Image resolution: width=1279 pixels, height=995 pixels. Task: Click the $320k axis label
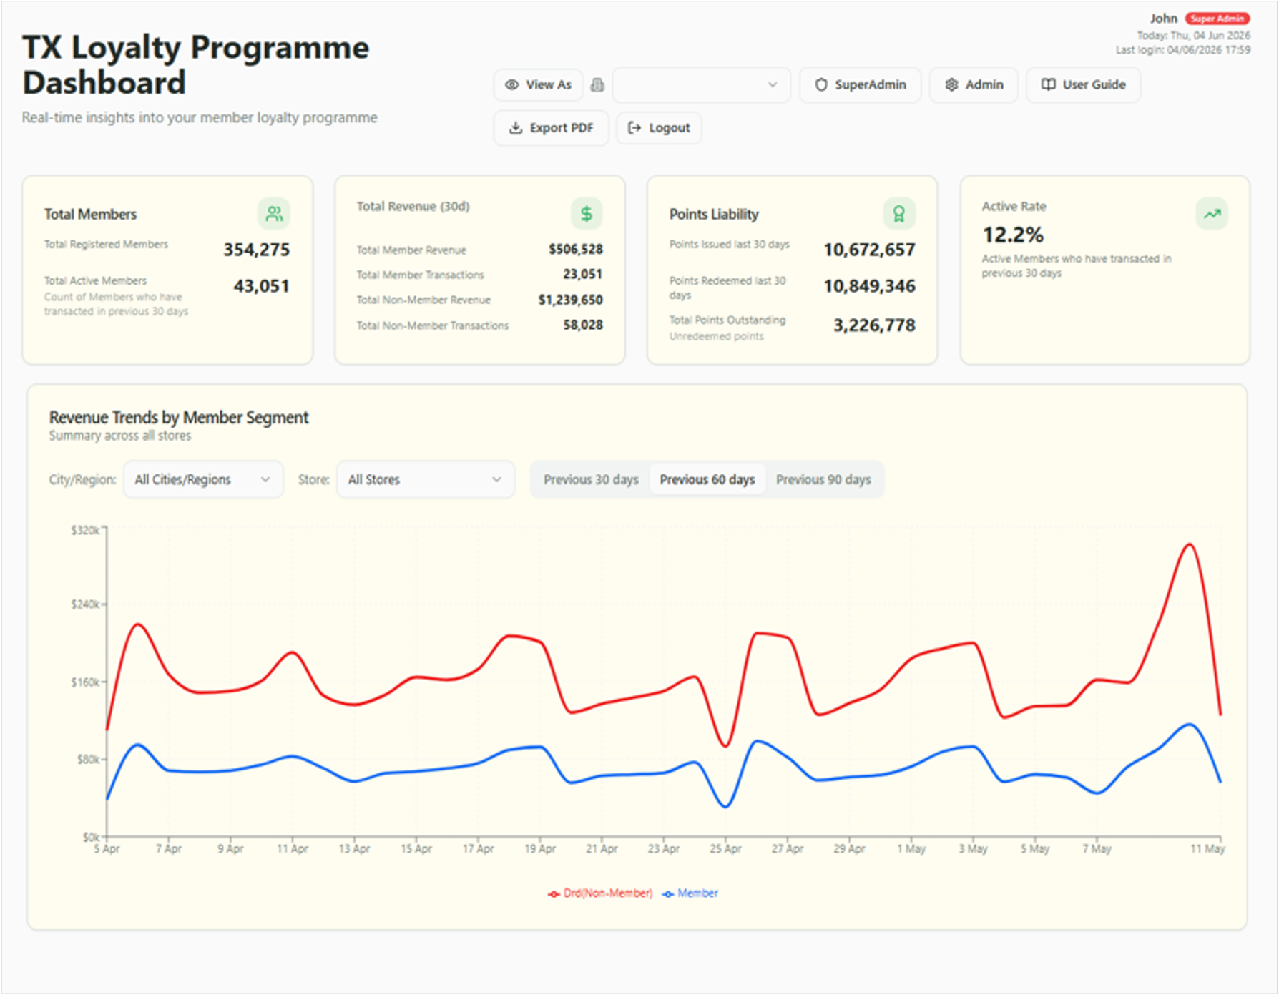(85, 530)
